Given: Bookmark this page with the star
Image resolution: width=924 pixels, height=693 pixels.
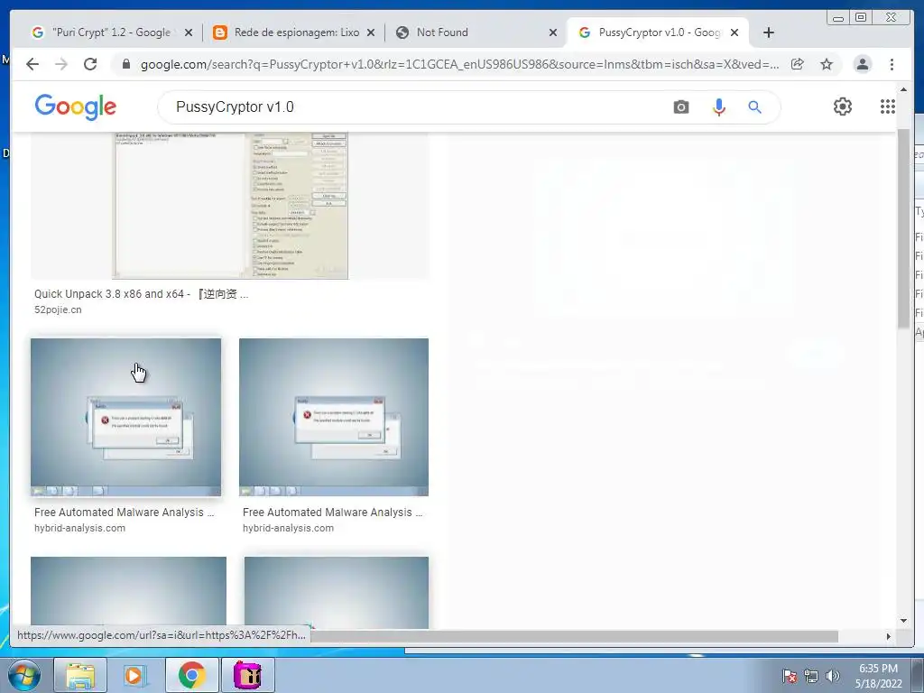Looking at the screenshot, I should pyautogui.click(x=827, y=64).
